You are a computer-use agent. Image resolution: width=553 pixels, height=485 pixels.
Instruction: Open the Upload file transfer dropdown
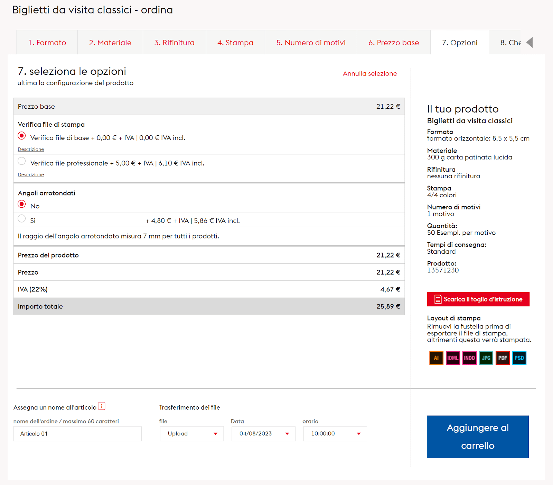(192, 434)
